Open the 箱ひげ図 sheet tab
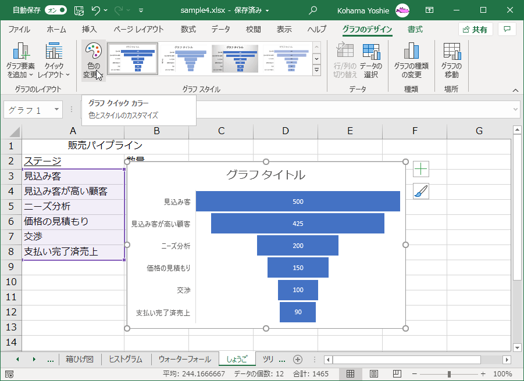This screenshot has height=381, width=524. pyautogui.click(x=80, y=360)
